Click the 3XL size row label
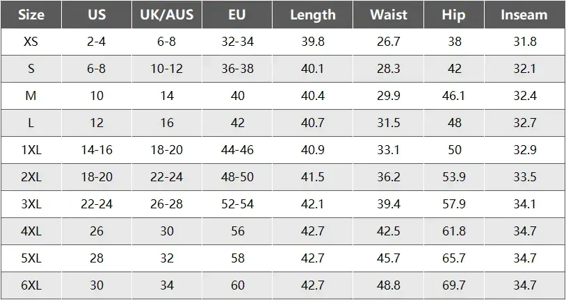Screen dimensions: 566x300 31,204
